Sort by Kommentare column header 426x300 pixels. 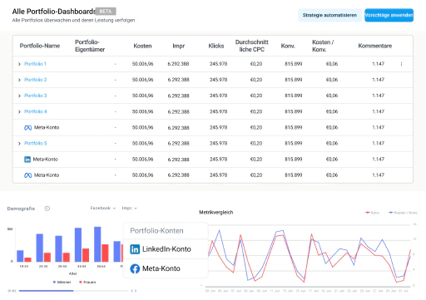[x=375, y=46]
